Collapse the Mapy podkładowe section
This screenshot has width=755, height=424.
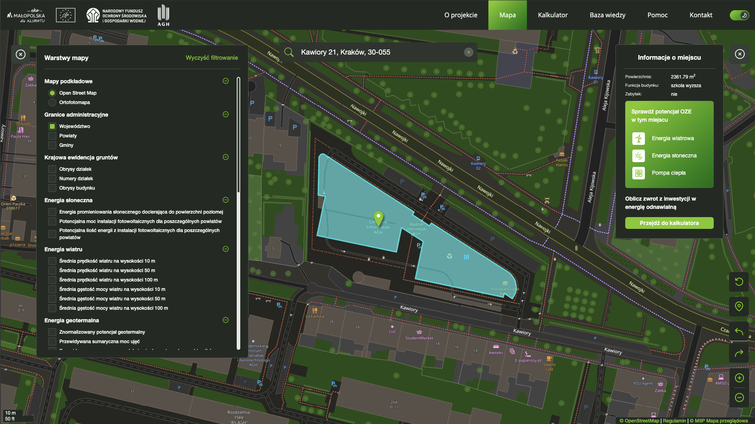pos(226,81)
